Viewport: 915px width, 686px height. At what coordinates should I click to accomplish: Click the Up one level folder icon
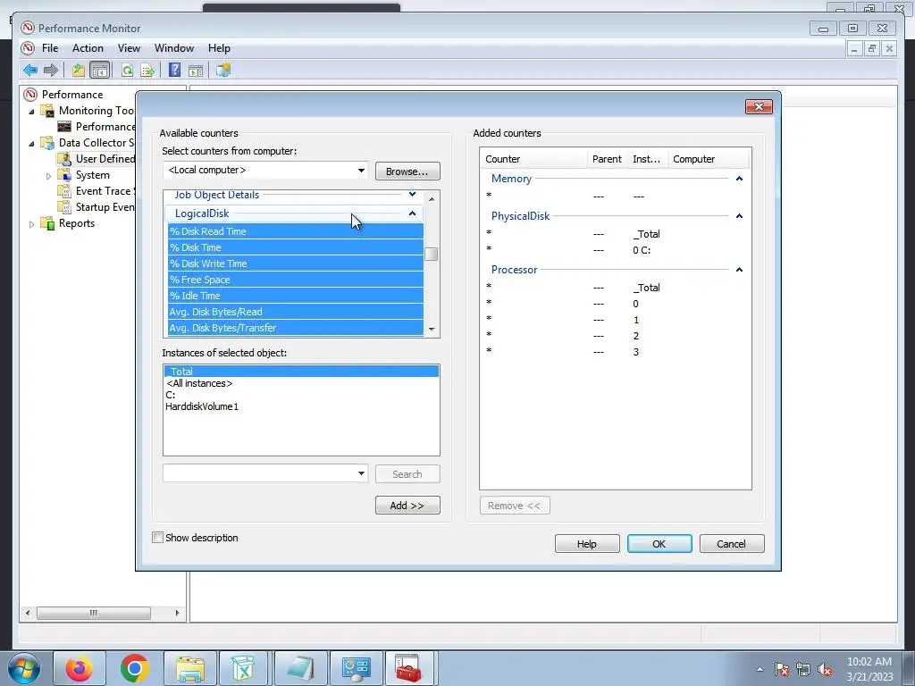79,71
